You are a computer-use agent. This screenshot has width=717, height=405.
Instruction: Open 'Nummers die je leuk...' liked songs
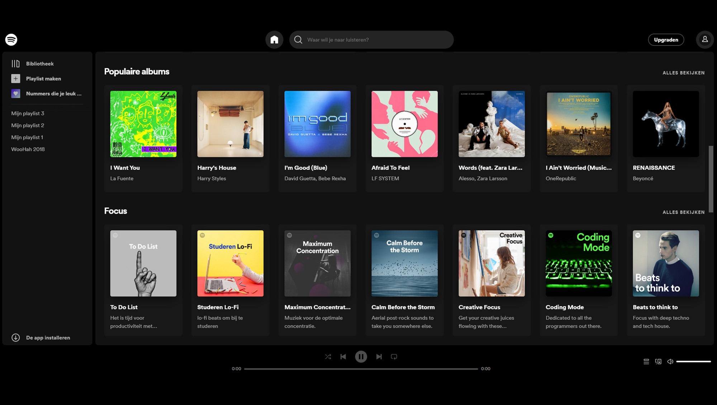pyautogui.click(x=54, y=94)
